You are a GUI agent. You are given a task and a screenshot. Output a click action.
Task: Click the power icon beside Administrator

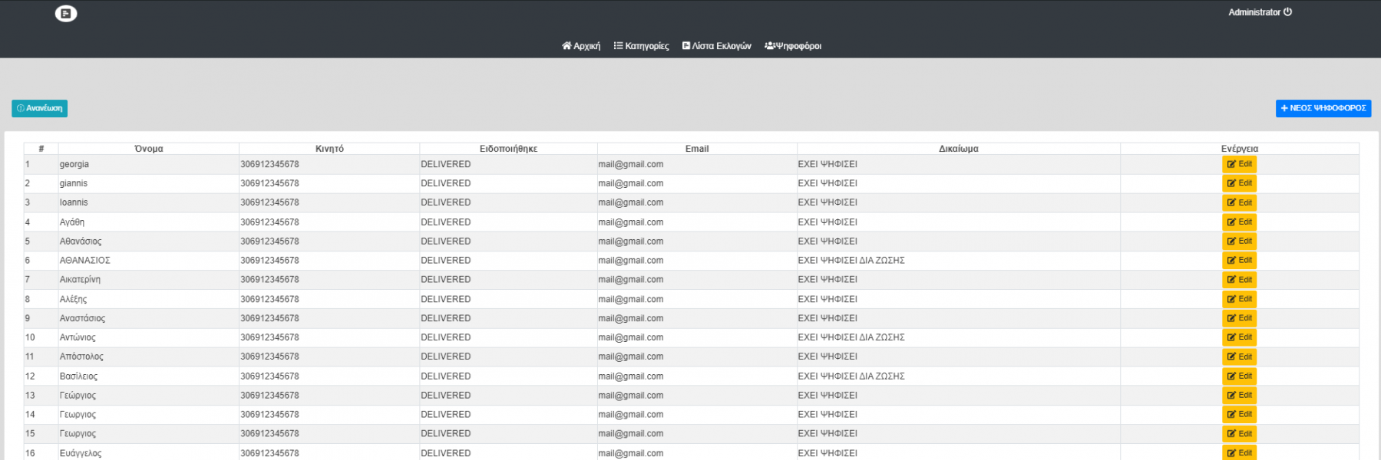[x=1288, y=12]
